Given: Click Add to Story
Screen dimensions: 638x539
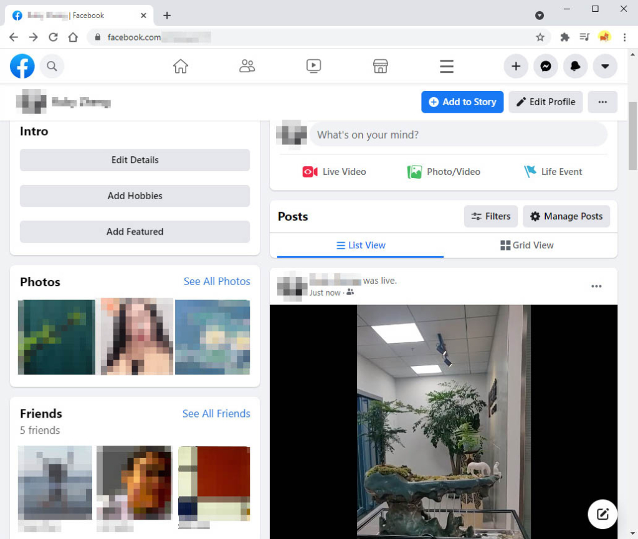Looking at the screenshot, I should [462, 101].
